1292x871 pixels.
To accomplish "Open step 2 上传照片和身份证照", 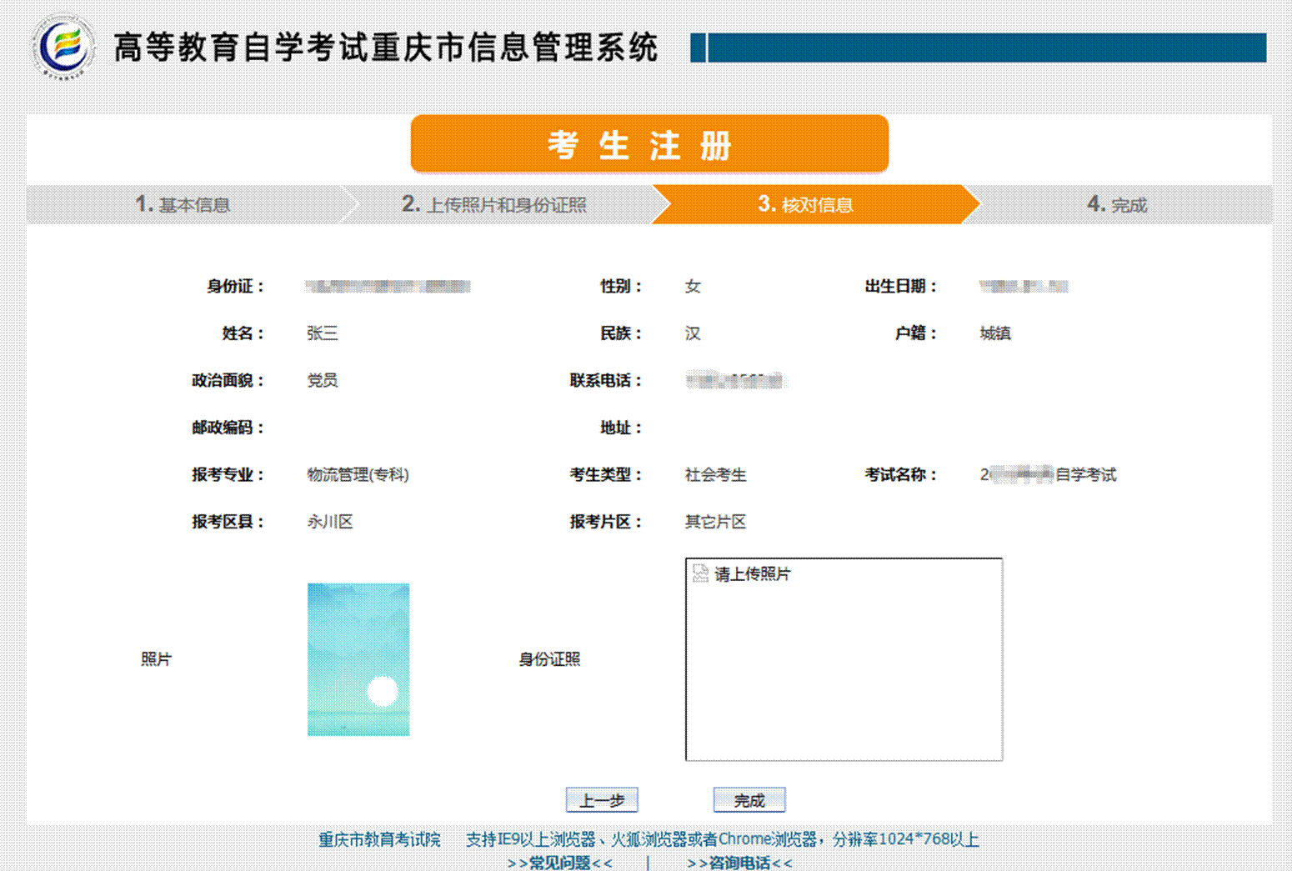I will click(494, 205).
